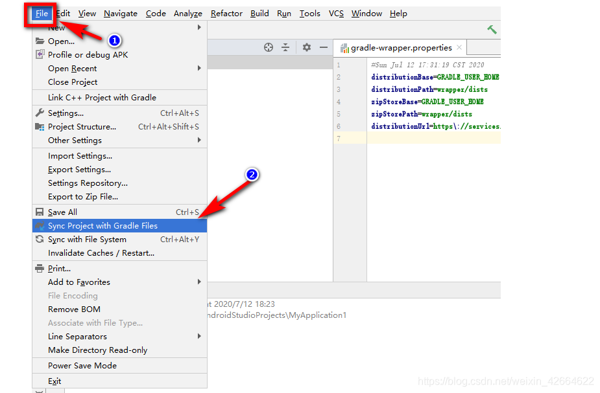This screenshot has height=393, width=600.
Task: Click the collapse all icon in panel toolbar
Action: click(x=285, y=47)
